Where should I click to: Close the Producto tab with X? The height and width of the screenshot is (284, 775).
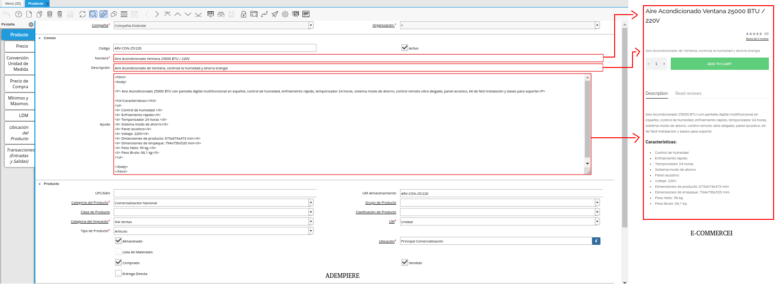pos(47,3)
